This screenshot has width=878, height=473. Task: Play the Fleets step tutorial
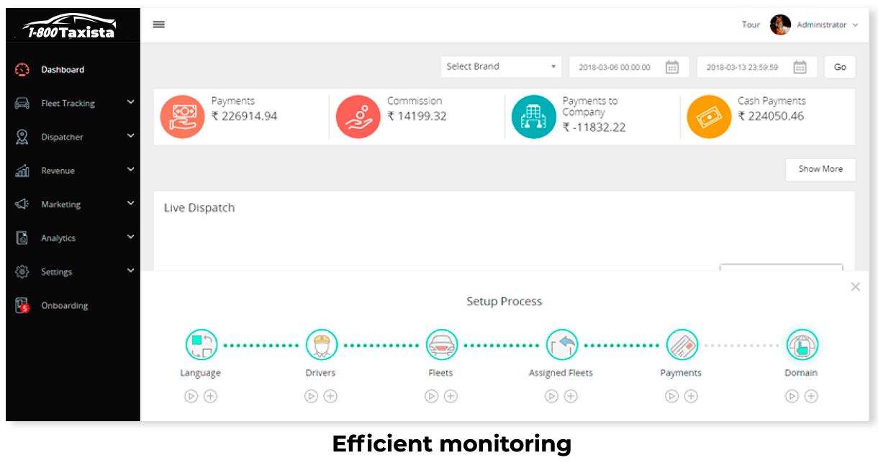point(431,396)
